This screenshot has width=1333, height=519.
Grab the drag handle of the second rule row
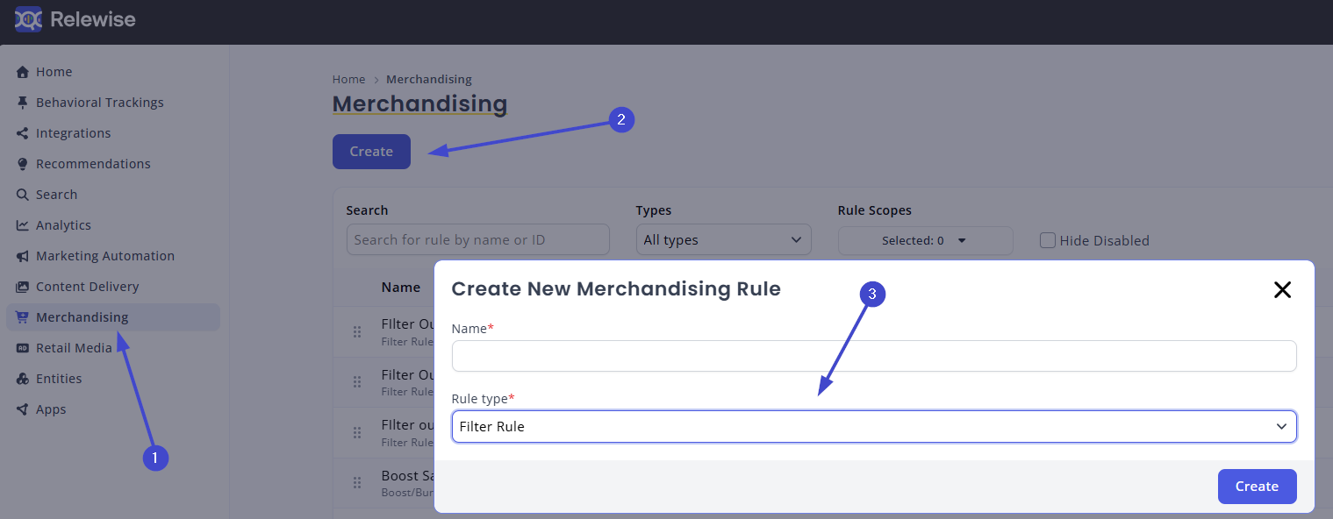point(357,382)
